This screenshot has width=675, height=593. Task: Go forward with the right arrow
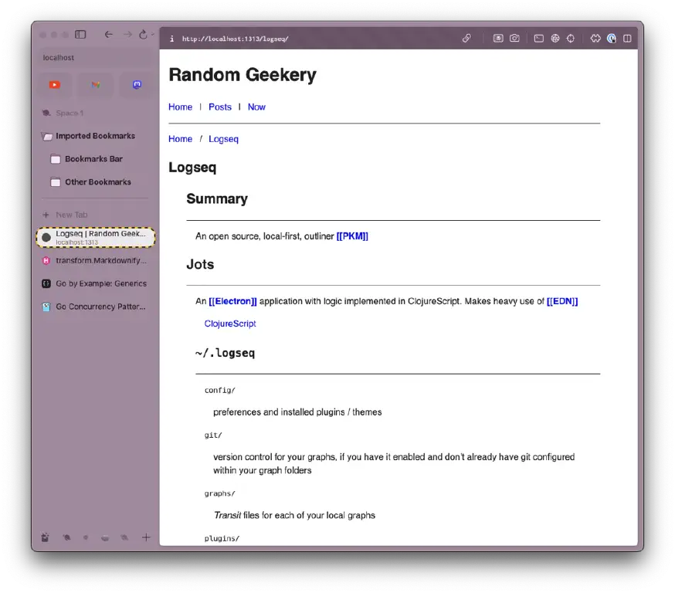click(x=127, y=35)
